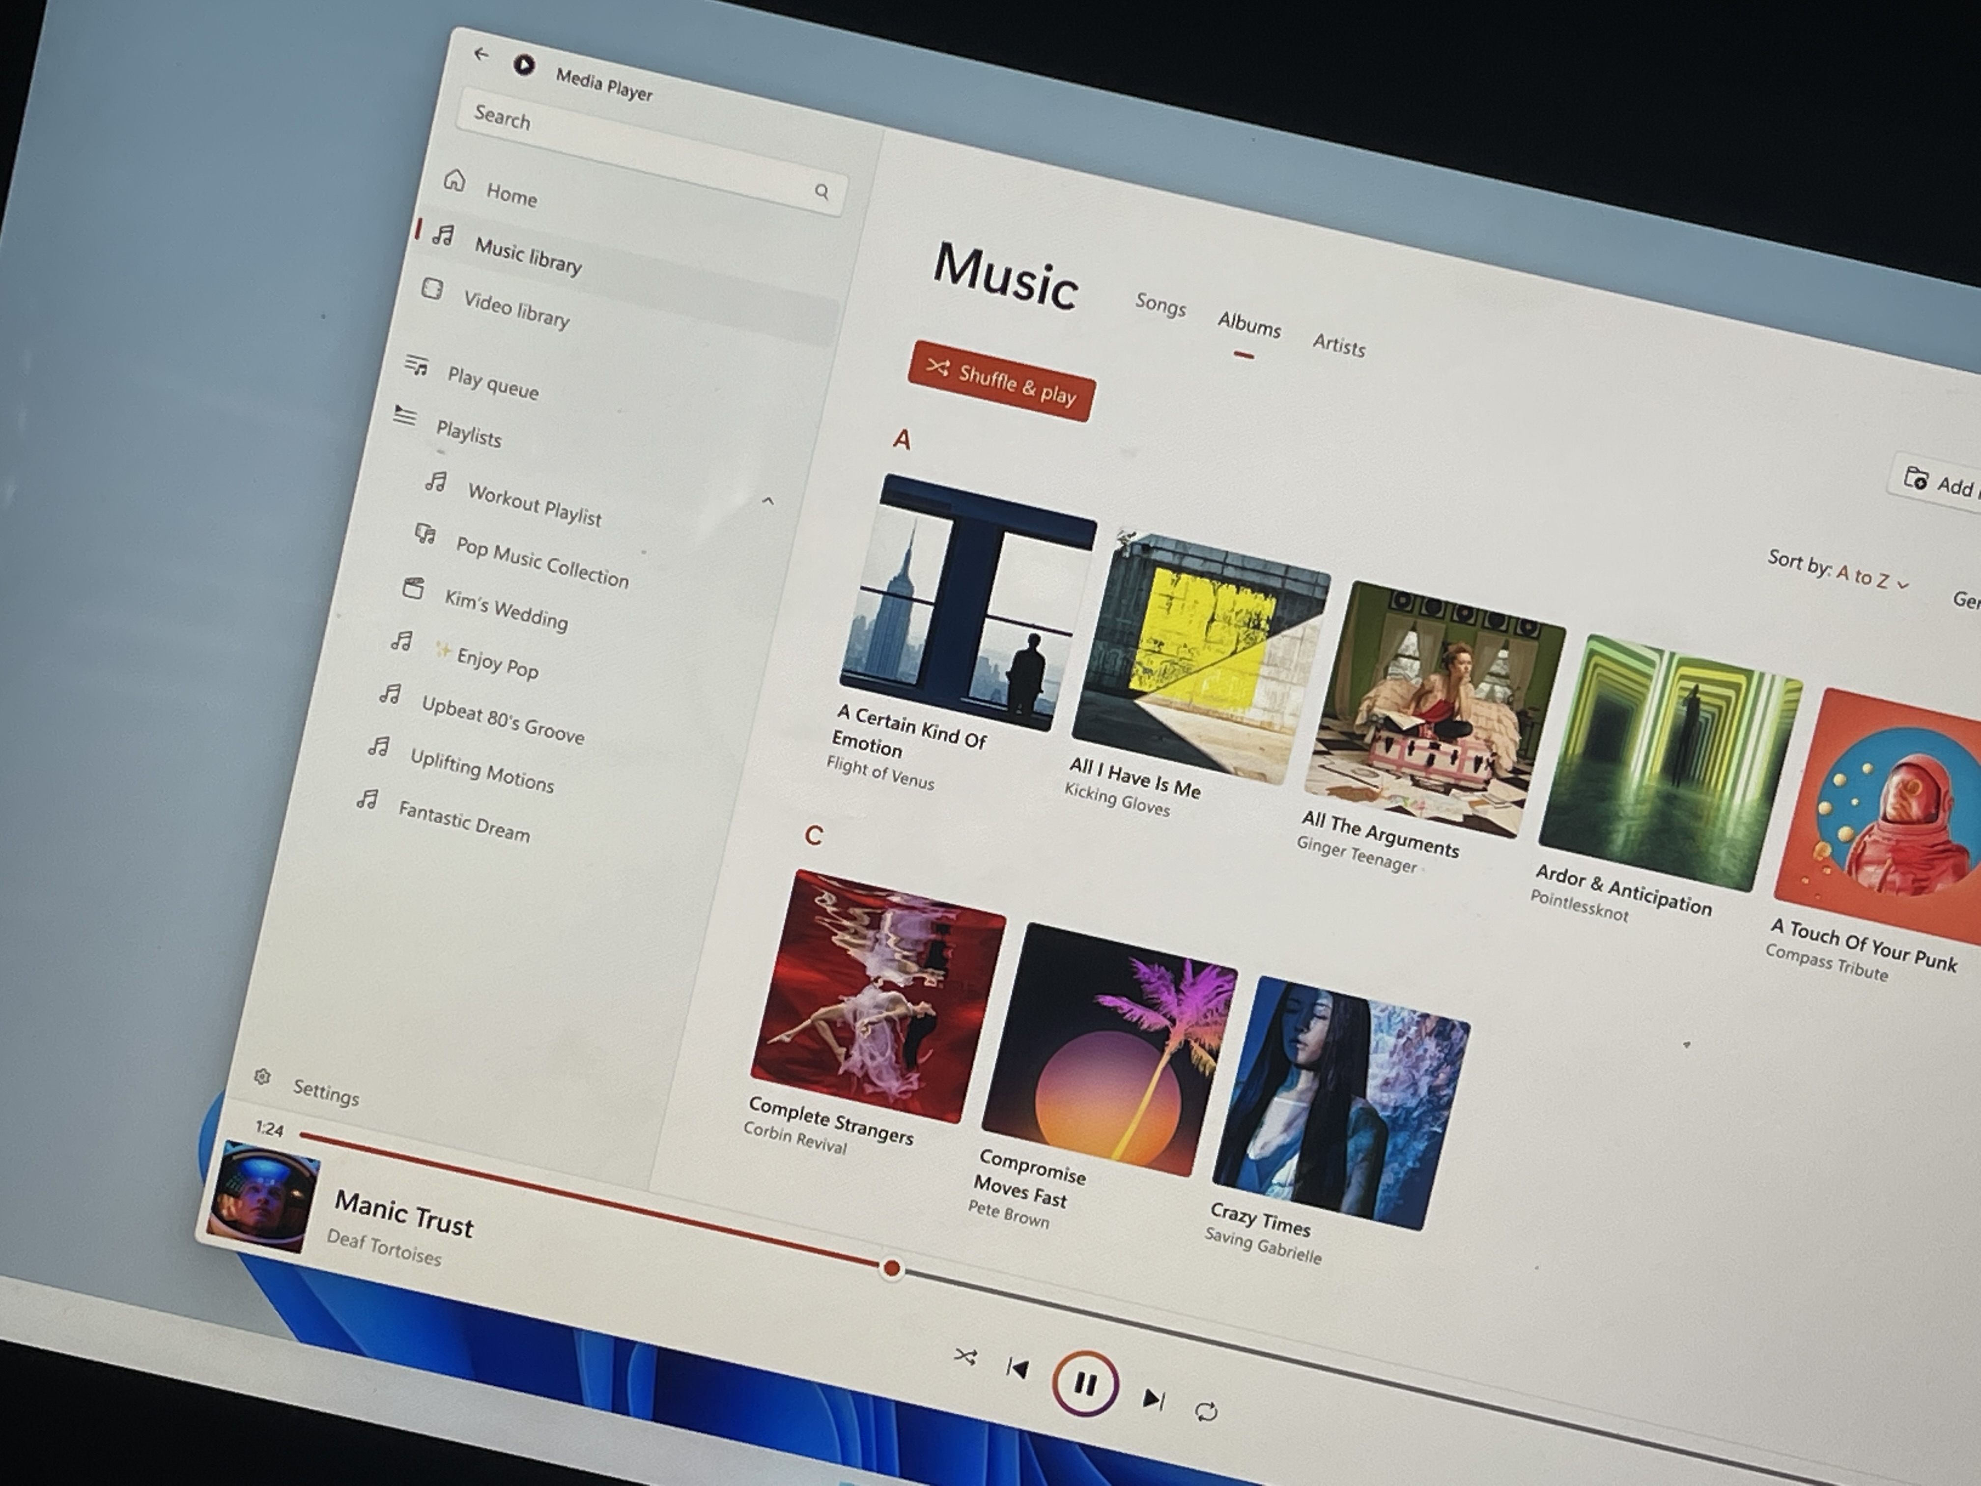Click the Enjoy Pop note icon
This screenshot has width=1981, height=1486.
click(401, 640)
